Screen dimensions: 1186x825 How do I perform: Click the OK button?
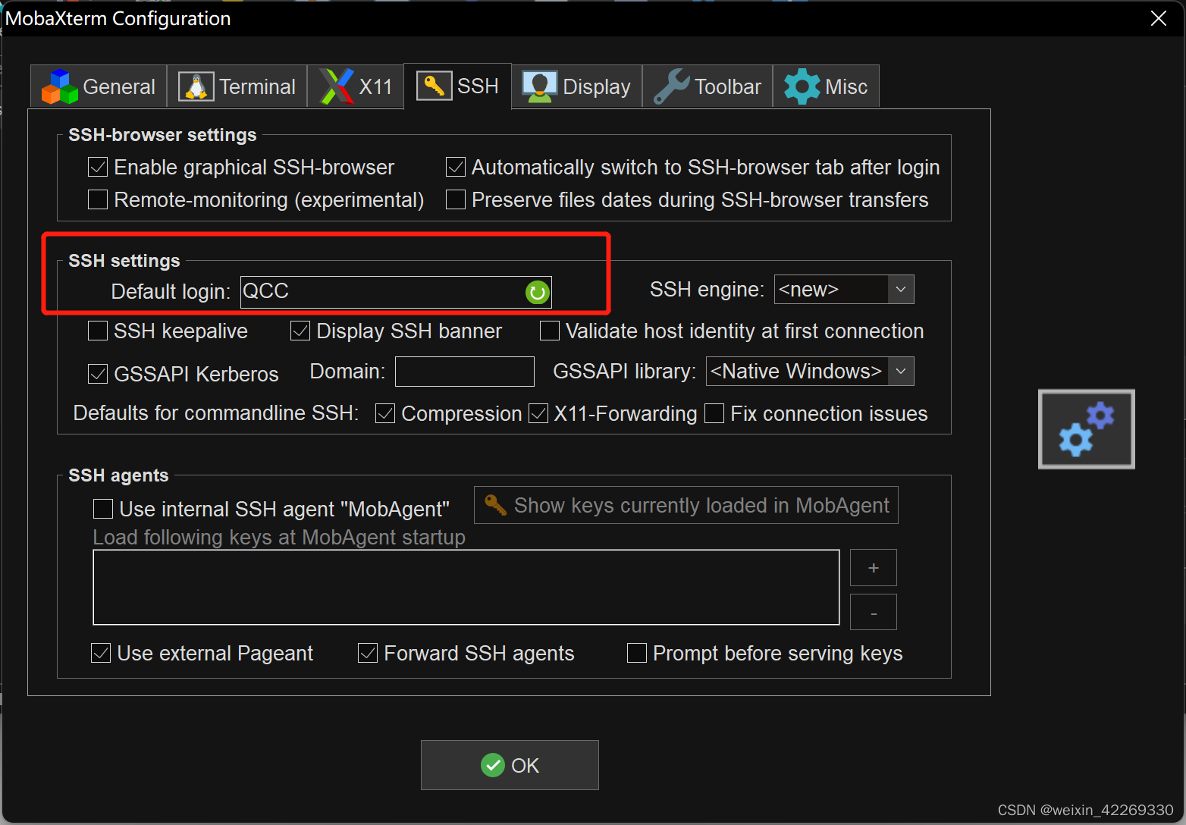point(510,765)
